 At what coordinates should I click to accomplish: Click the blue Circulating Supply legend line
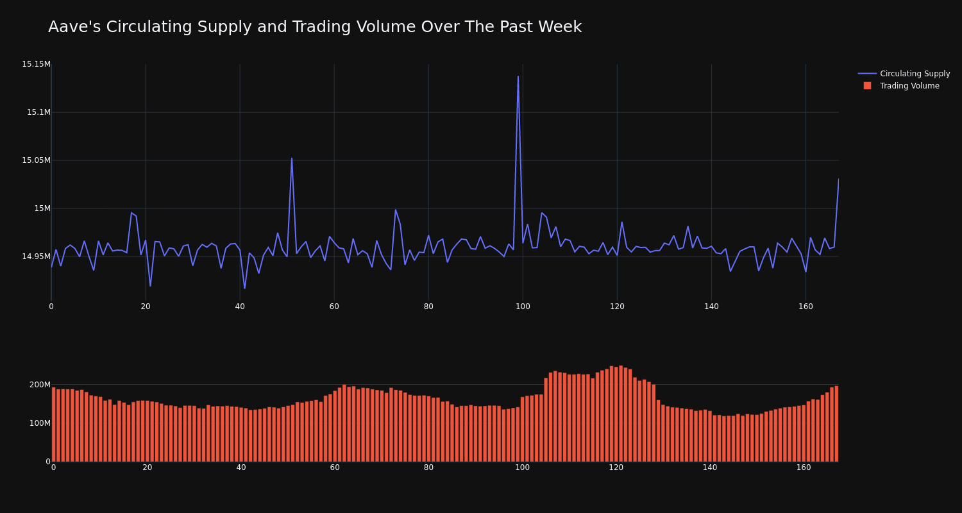coord(867,74)
